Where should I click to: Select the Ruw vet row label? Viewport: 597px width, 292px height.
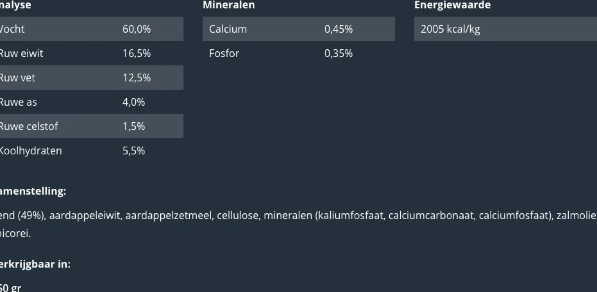coord(17,77)
